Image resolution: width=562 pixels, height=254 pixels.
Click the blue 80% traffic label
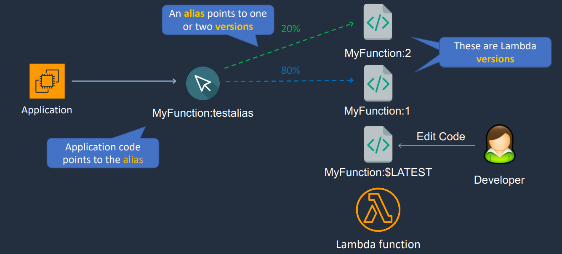(x=290, y=70)
